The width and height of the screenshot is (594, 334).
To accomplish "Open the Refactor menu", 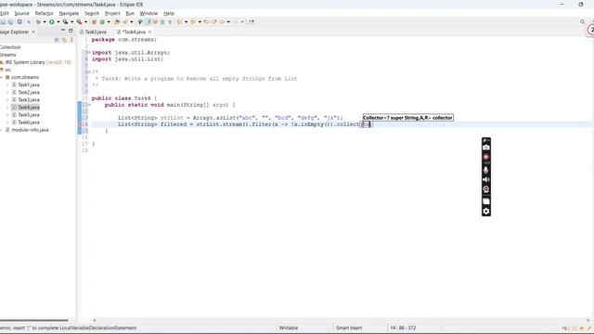I will coord(44,13).
